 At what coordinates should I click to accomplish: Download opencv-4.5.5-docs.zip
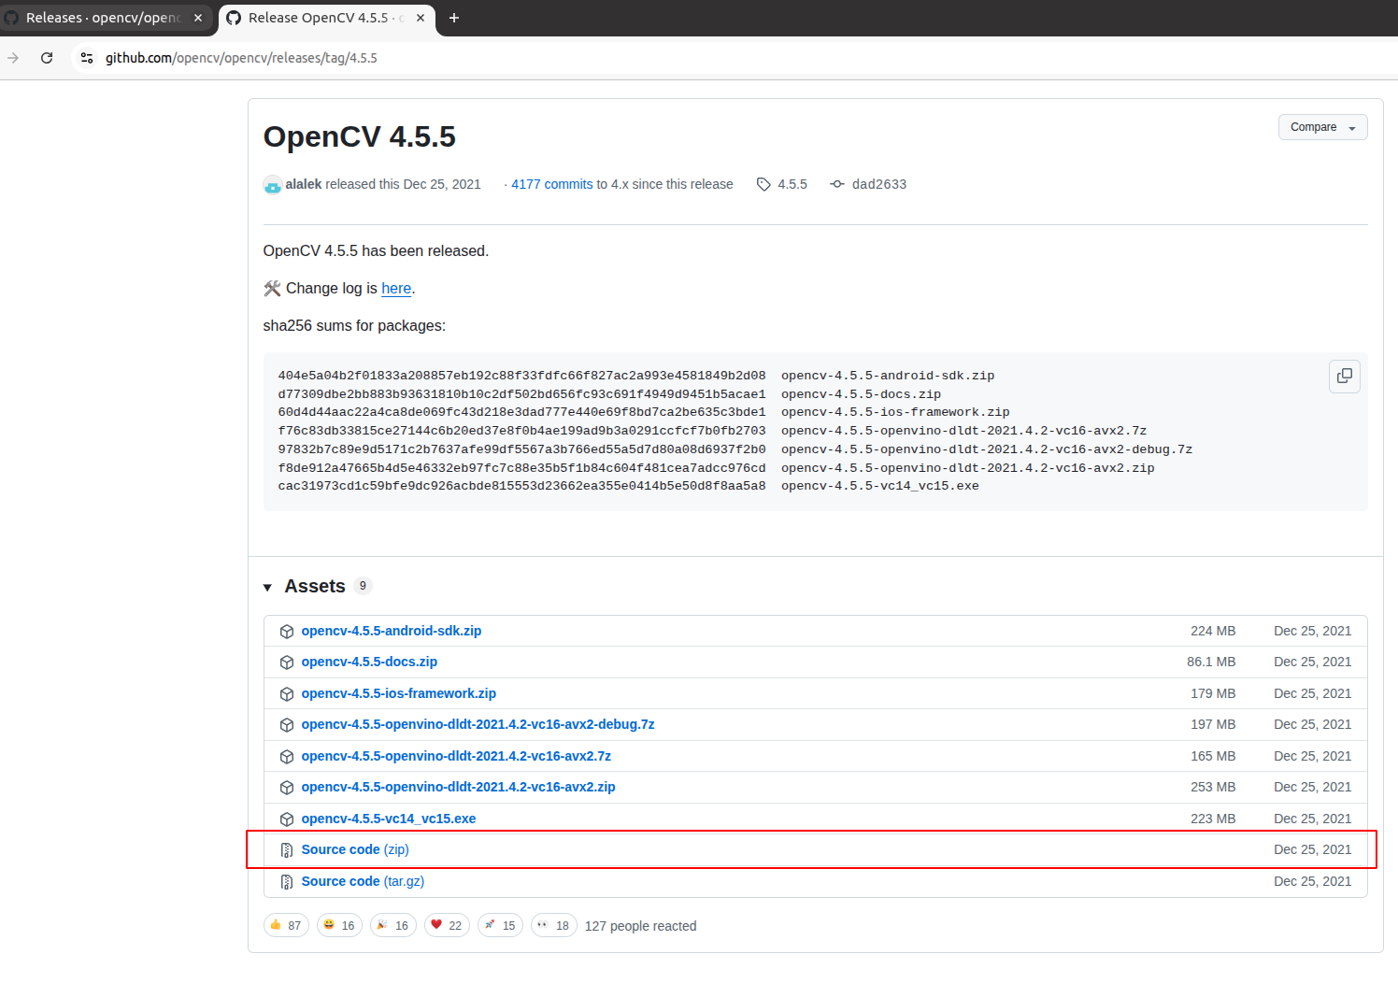coord(369,662)
